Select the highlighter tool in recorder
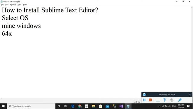The height and width of the screenshot is (109, 193). tap(165, 100)
